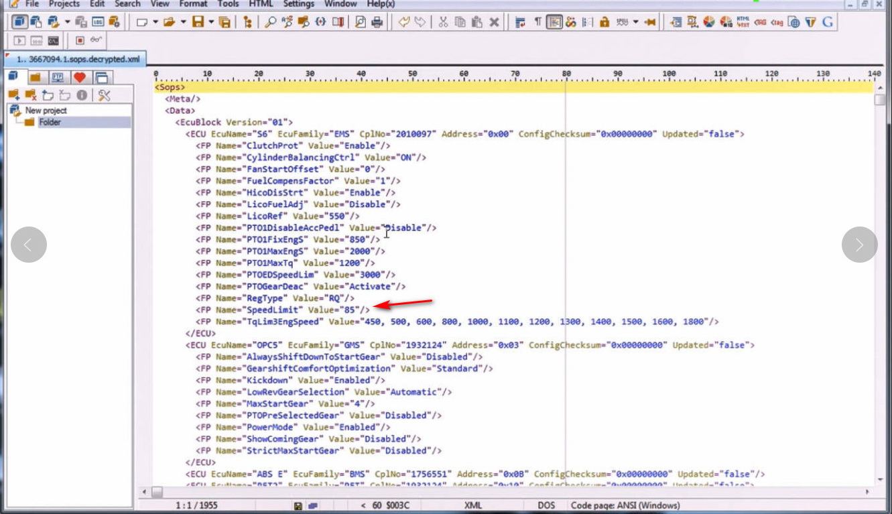Open the Format menu
Image resolution: width=892 pixels, height=514 pixels.
coord(193,3)
